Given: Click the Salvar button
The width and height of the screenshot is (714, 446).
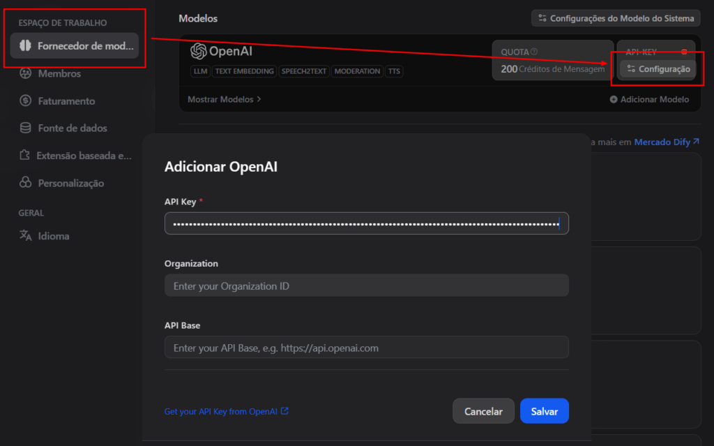Looking at the screenshot, I should point(544,411).
